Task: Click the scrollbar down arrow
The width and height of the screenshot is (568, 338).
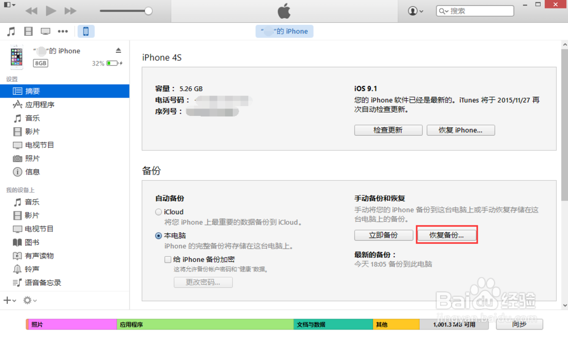Action: pyautogui.click(x=565, y=306)
